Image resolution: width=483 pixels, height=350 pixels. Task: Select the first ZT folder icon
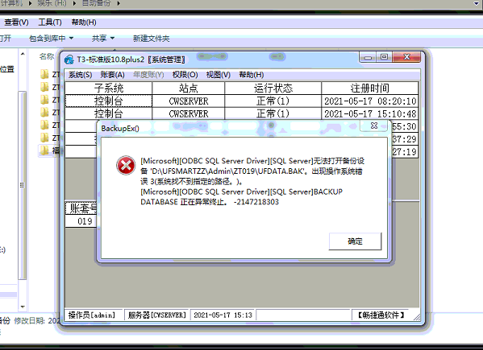click(x=44, y=74)
